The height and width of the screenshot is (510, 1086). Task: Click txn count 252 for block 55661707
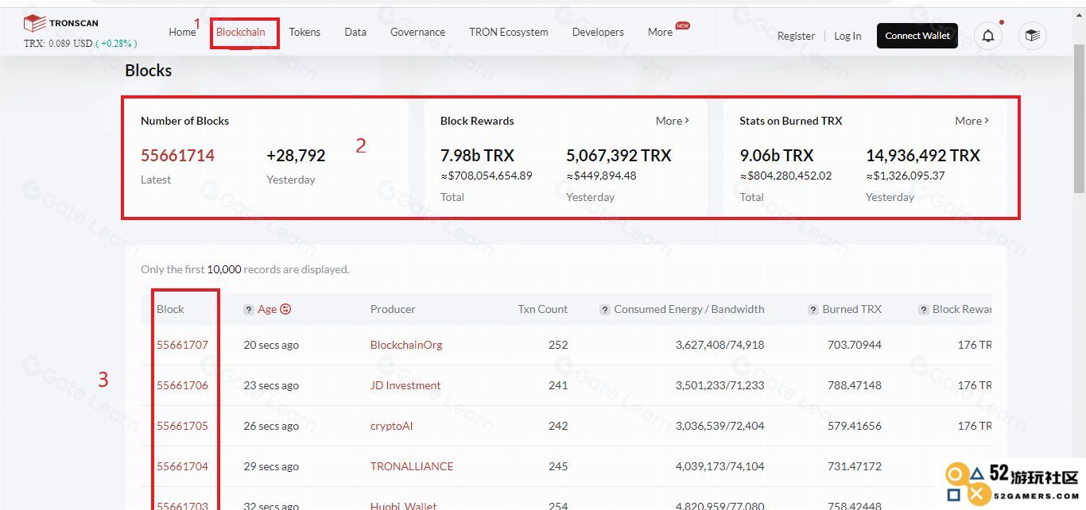(x=558, y=345)
